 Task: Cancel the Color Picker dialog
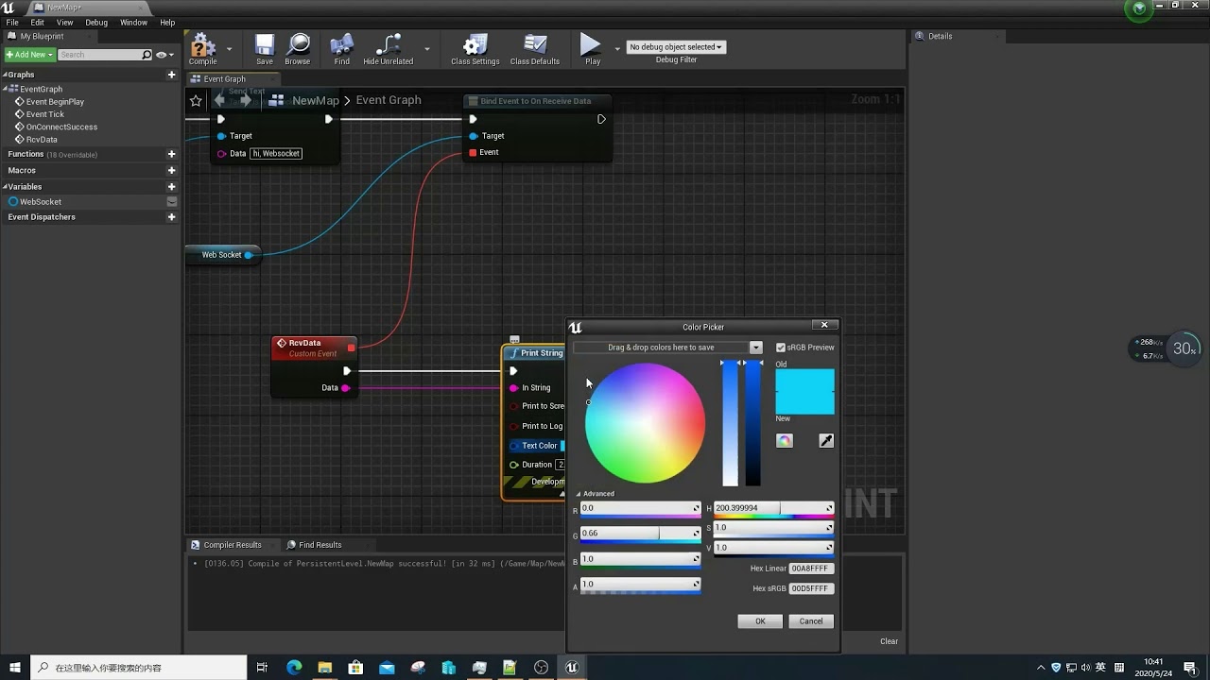point(811,621)
